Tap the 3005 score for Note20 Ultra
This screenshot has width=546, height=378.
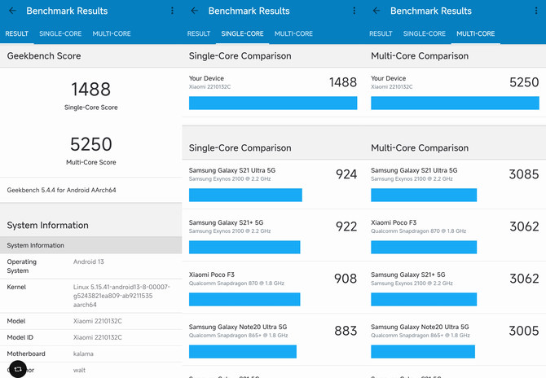(524, 331)
